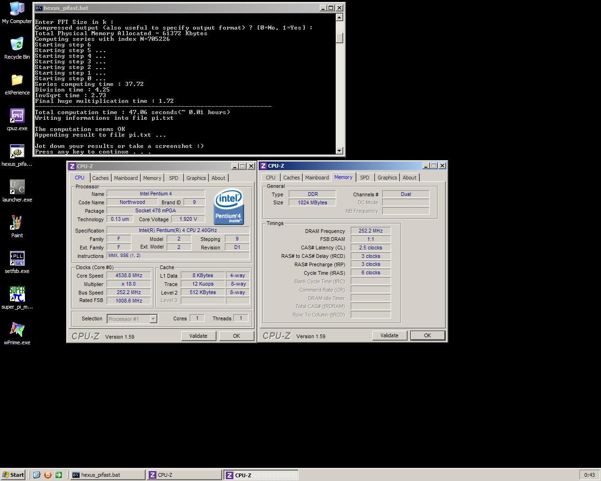
Task: Open Caches tab in CPU window
Action: [x=100, y=178]
